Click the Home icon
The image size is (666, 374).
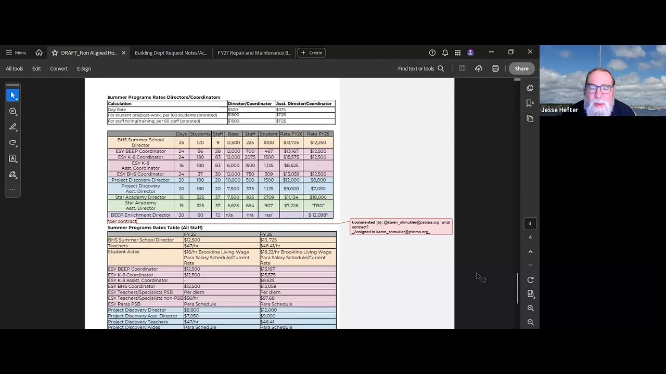[39, 52]
